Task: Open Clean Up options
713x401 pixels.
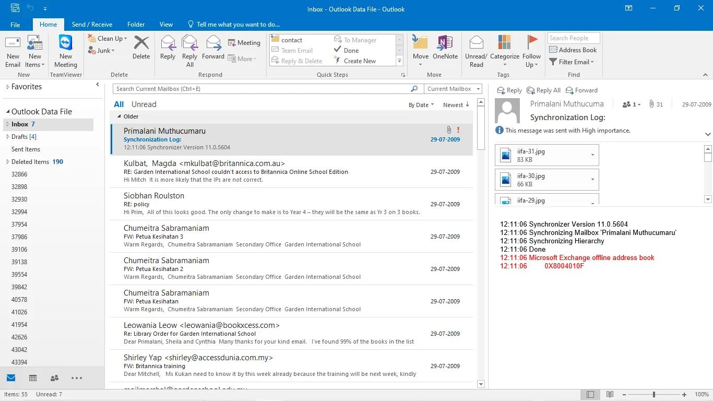Action: tap(107, 39)
